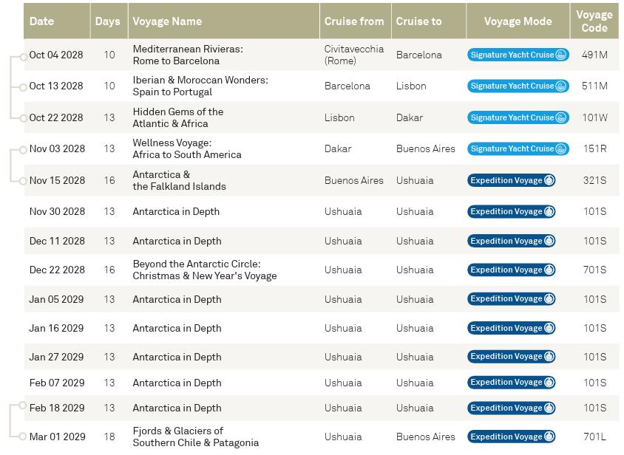Image resolution: width=624 pixels, height=455 pixels.
Task: Open Antarctica in Depth on Jan 27 2029
Action: pos(177,357)
